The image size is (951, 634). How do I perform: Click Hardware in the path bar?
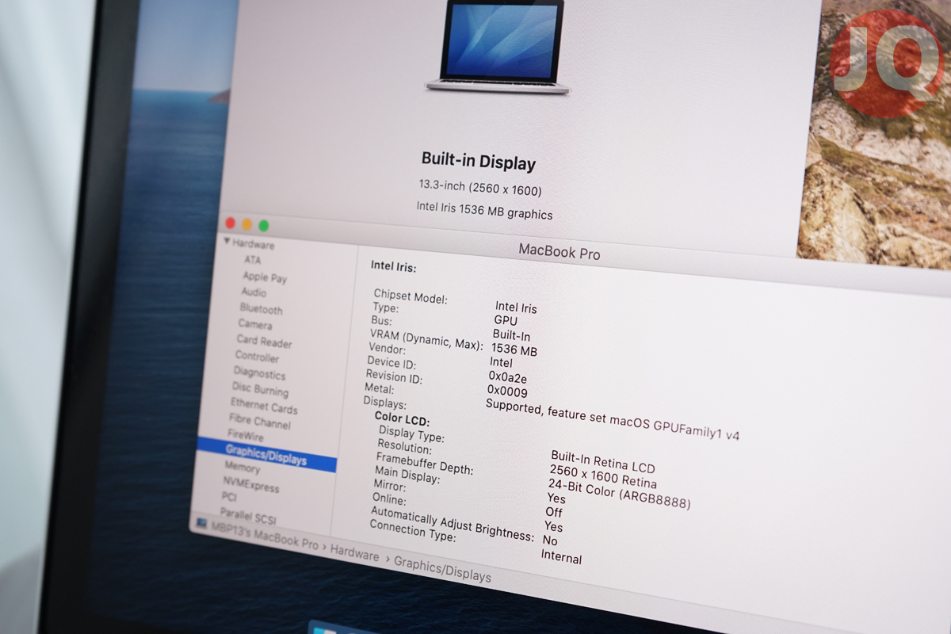tap(354, 553)
